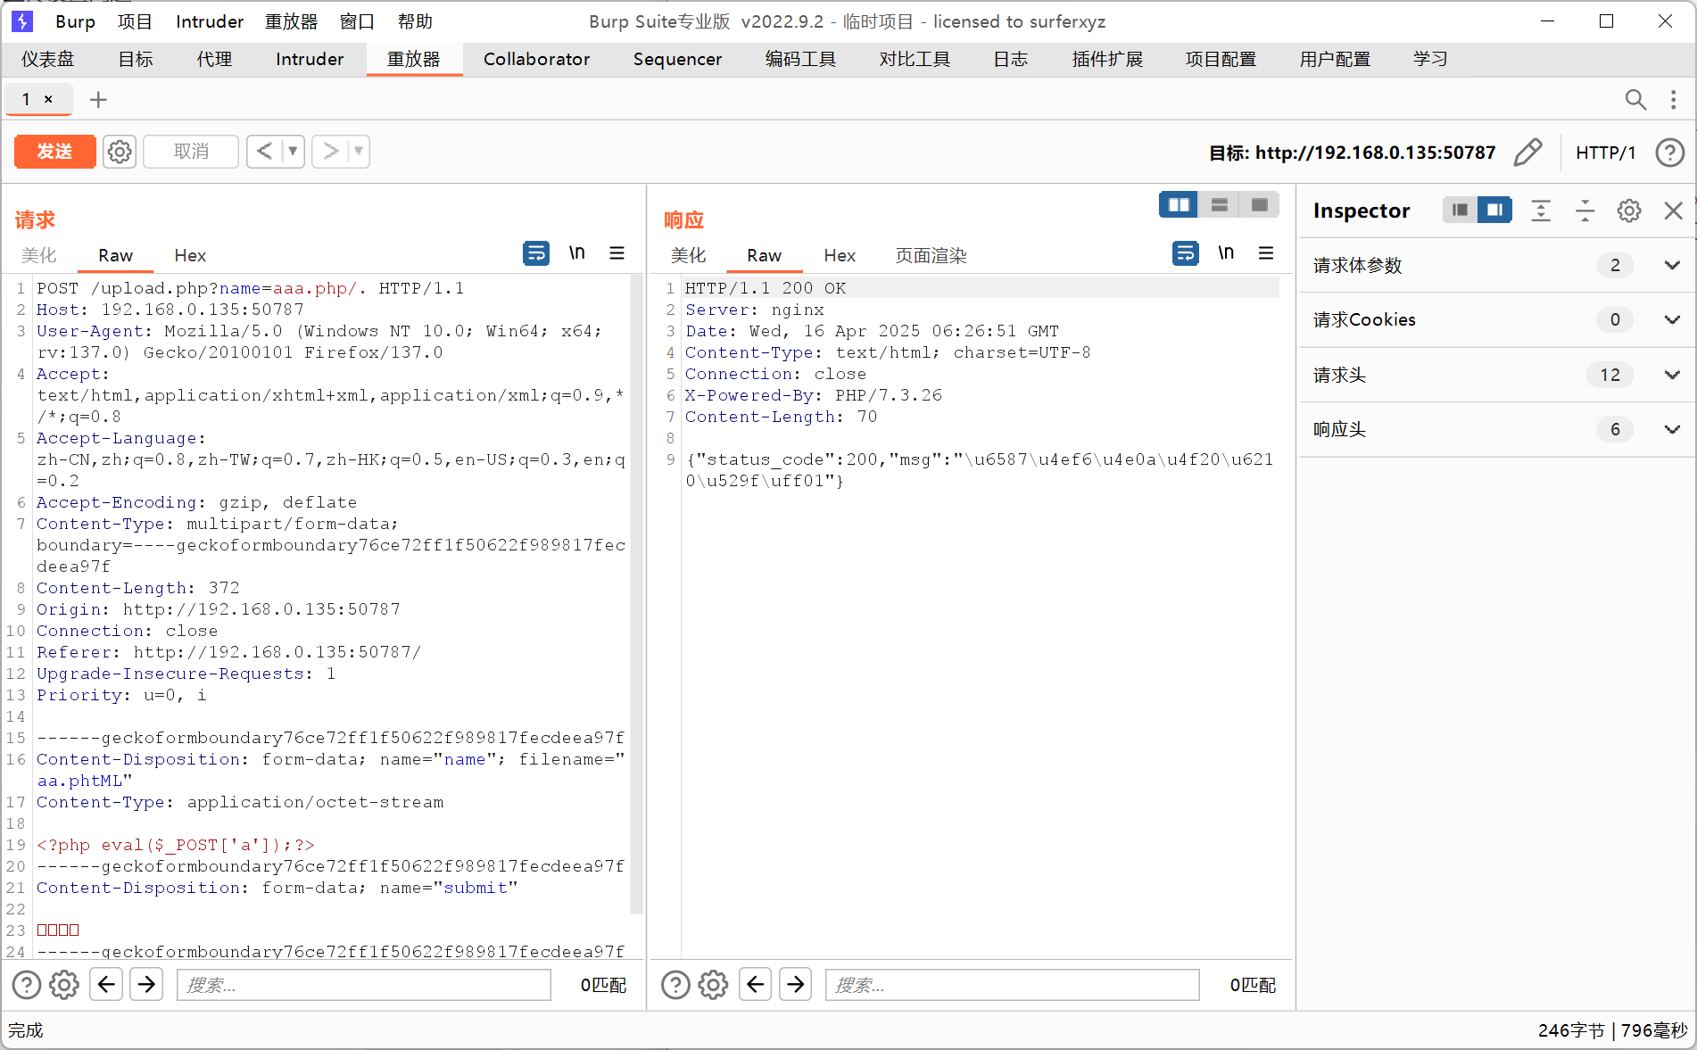
Task: Toggle word wrap in the request panel
Action: pos(536,253)
